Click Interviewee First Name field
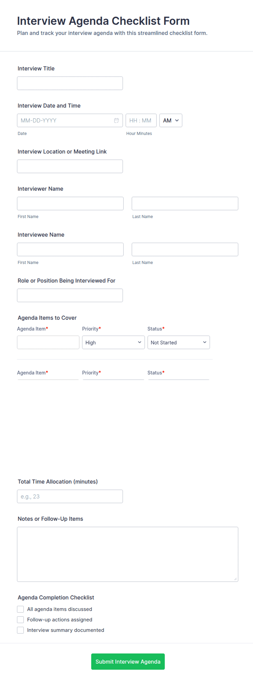Viewport: 253px width, 683px height. (x=70, y=249)
